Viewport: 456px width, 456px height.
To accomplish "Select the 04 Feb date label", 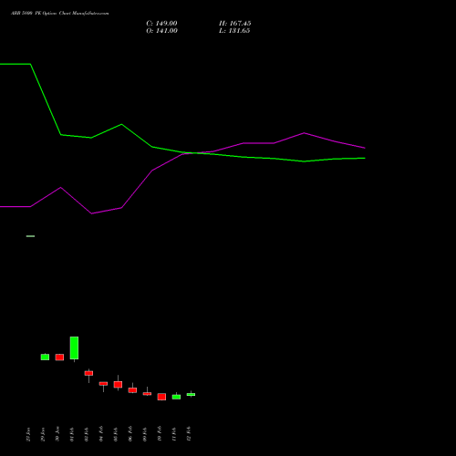I will (101, 434).
